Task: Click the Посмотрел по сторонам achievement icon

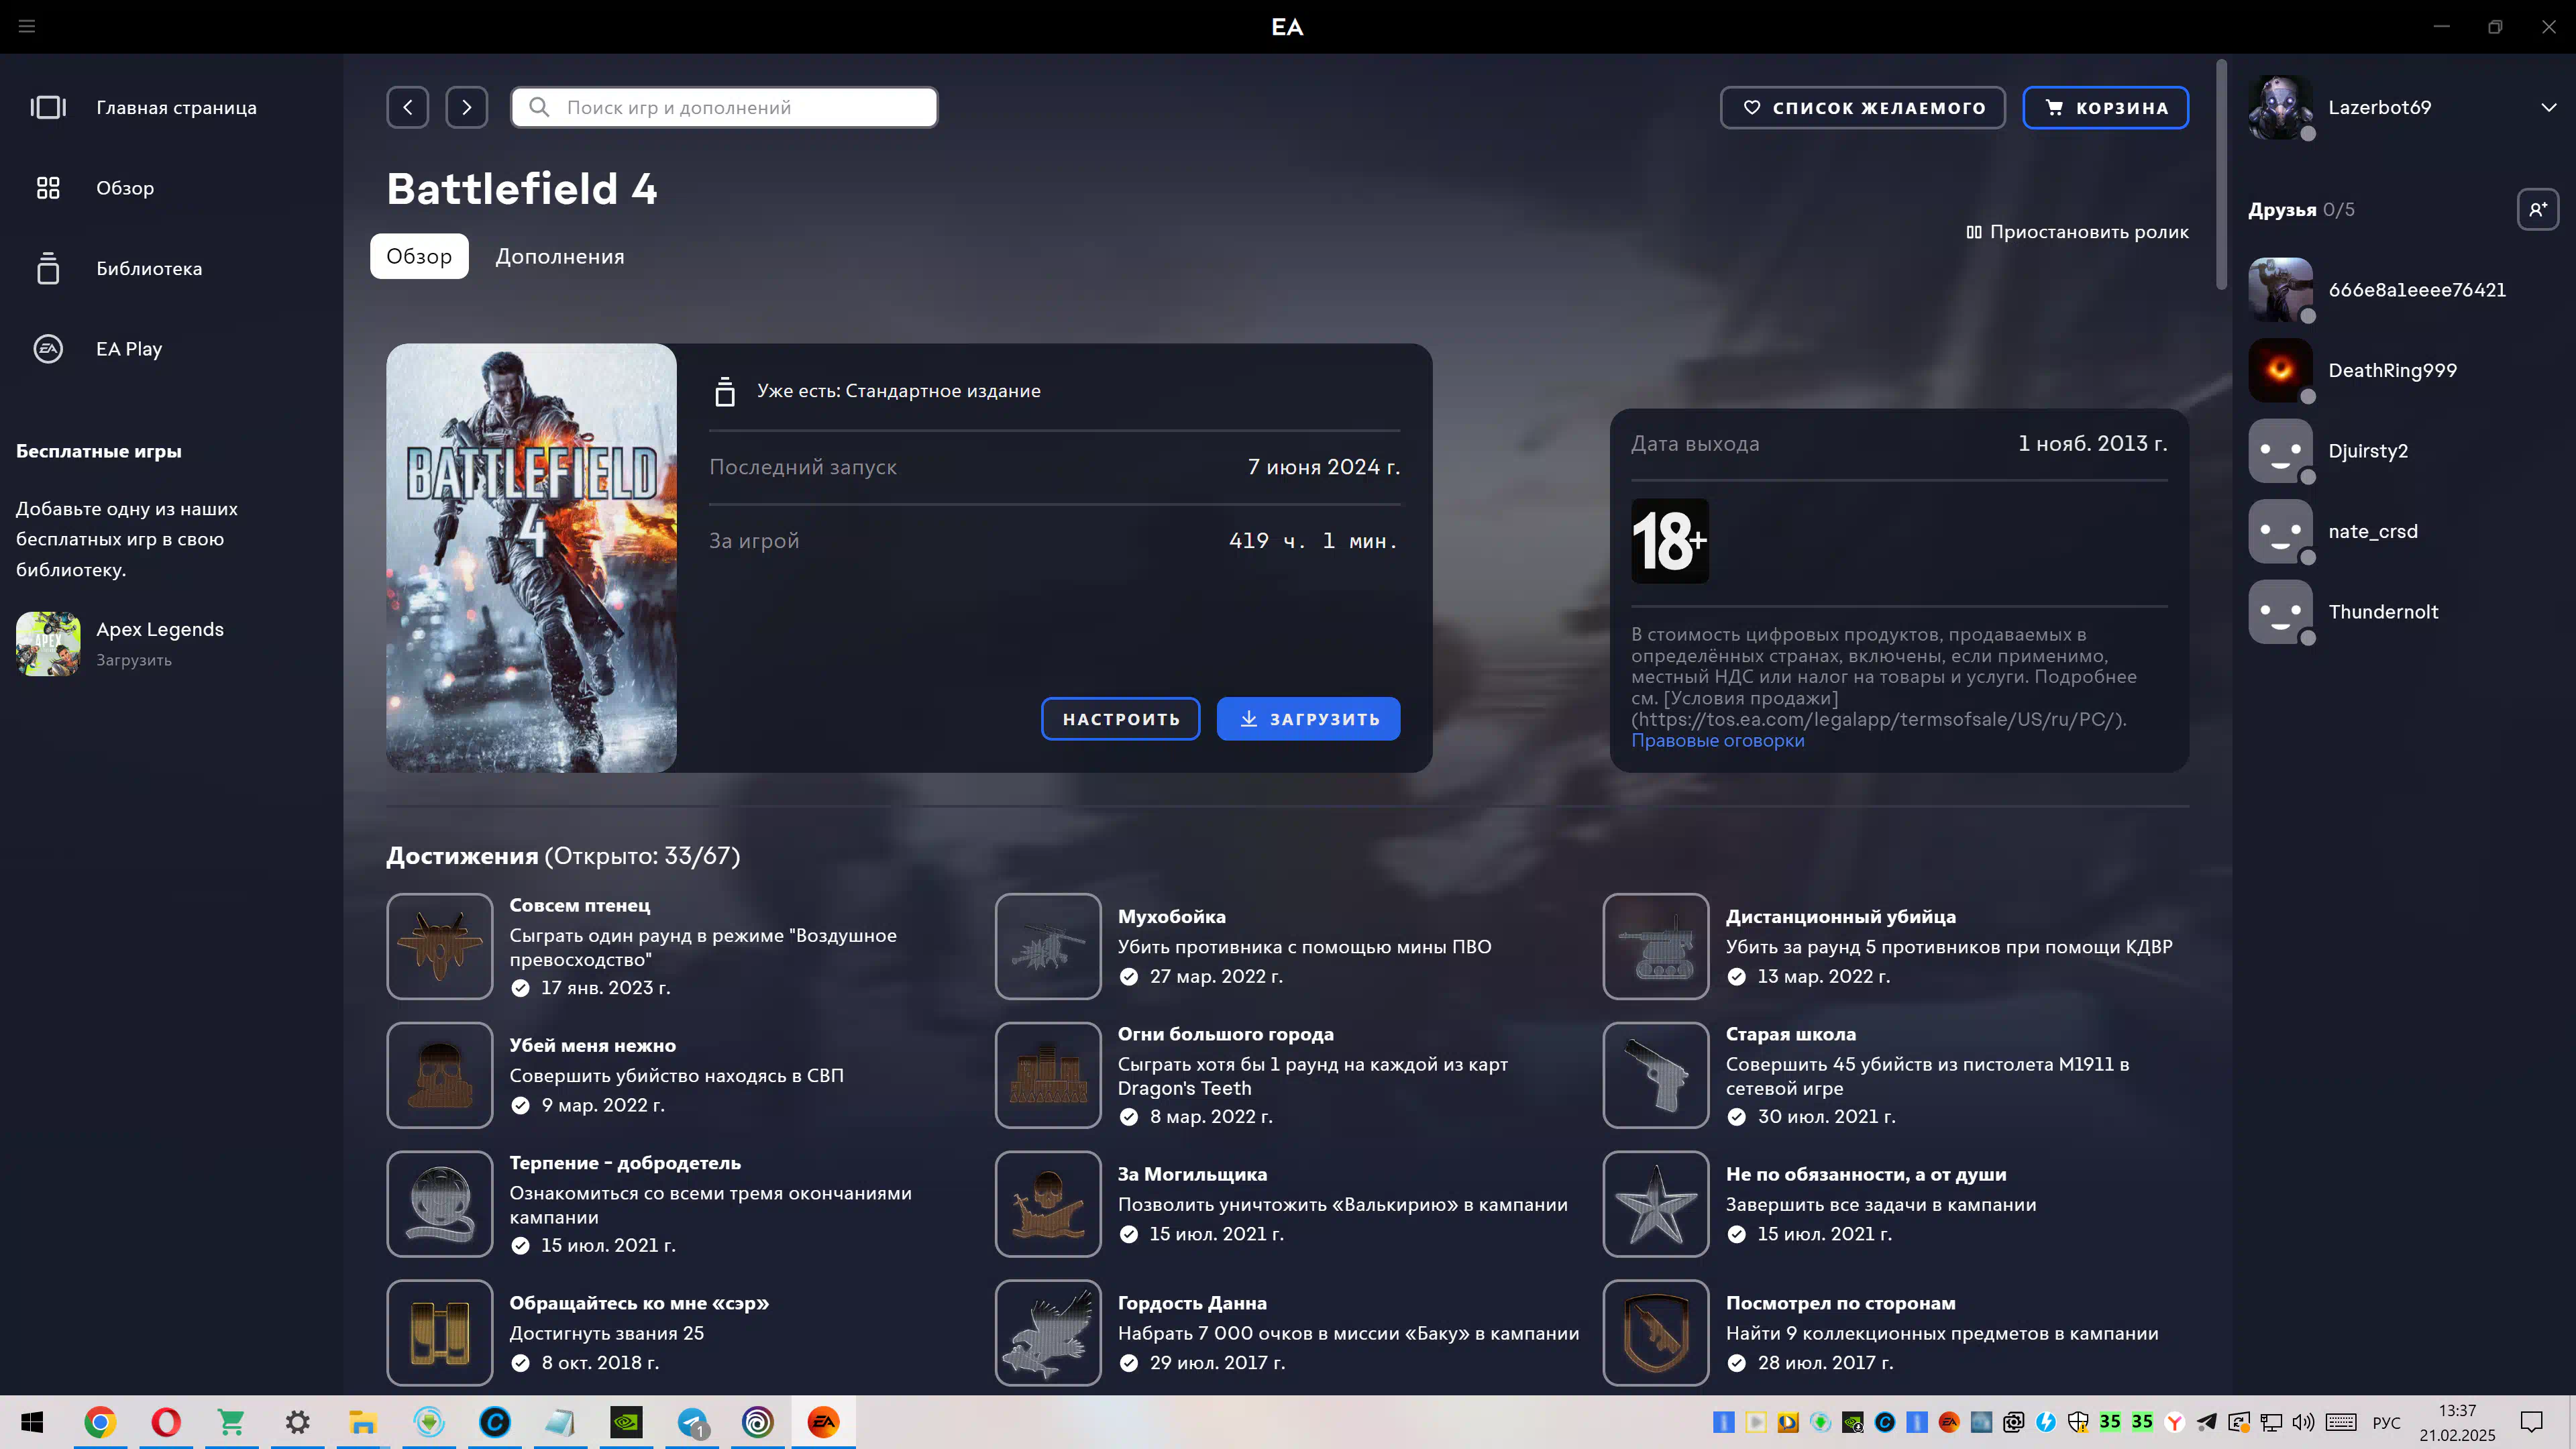Action: (1656, 1333)
